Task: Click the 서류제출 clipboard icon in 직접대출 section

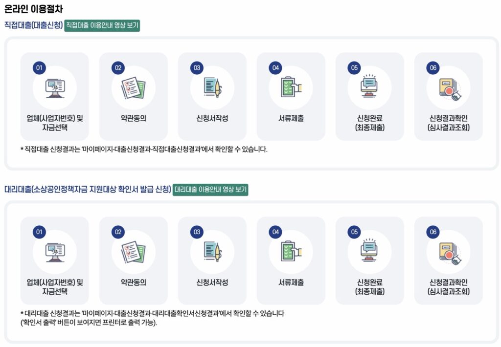Action: (291, 88)
